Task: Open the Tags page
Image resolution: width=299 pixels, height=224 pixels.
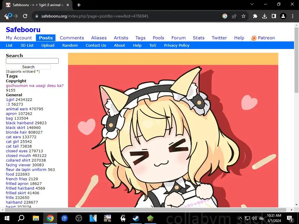Action: point(140,38)
